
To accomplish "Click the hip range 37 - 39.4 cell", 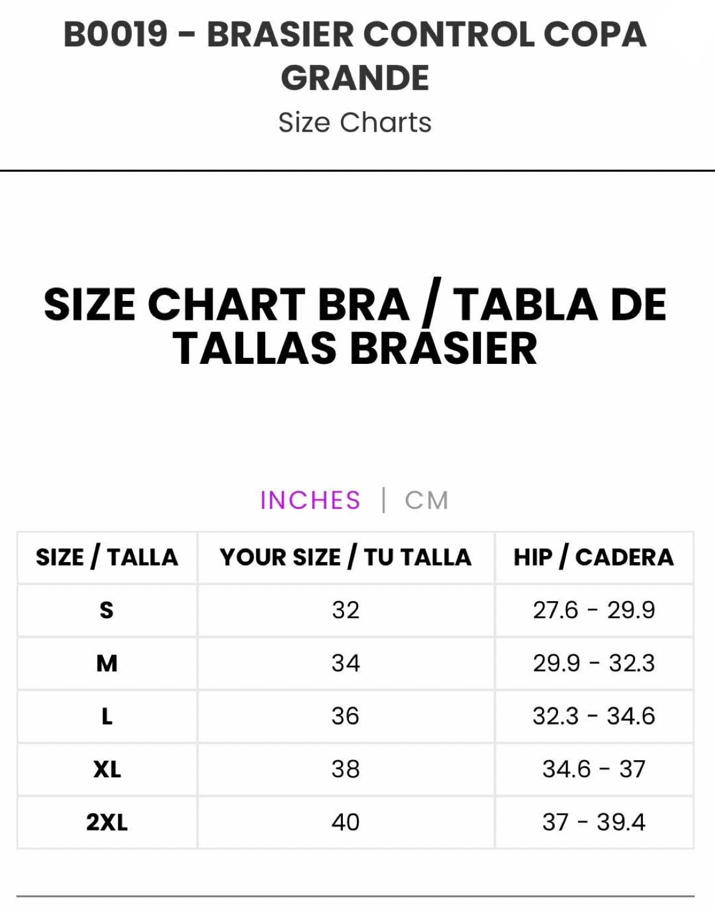I will [x=593, y=823].
